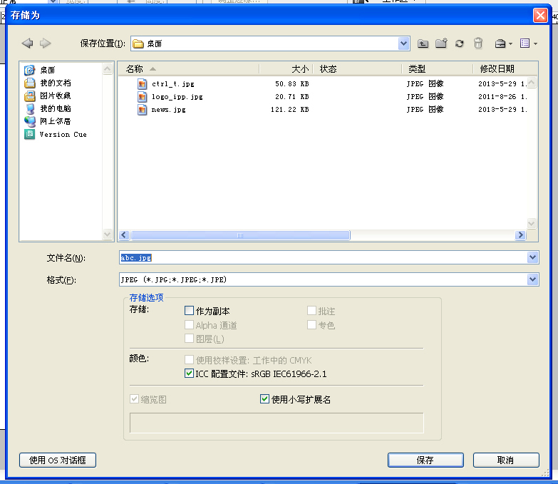
Task: Click the 使用 OS 对话框 button
Action: point(58,460)
